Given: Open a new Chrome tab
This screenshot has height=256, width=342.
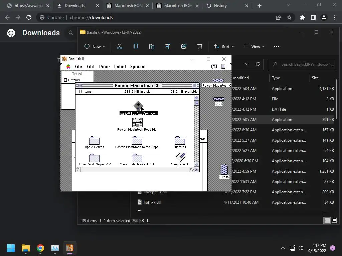Looking at the screenshot, I should (x=259, y=6).
